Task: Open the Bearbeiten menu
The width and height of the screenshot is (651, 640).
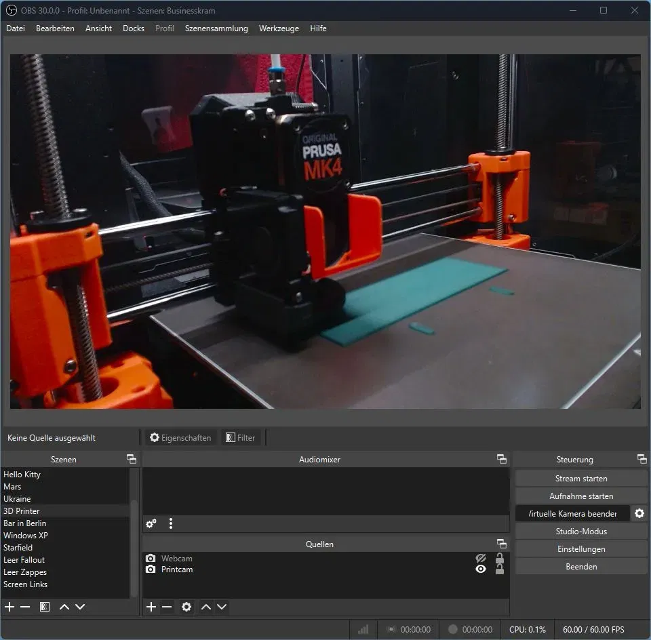Action: coord(55,28)
